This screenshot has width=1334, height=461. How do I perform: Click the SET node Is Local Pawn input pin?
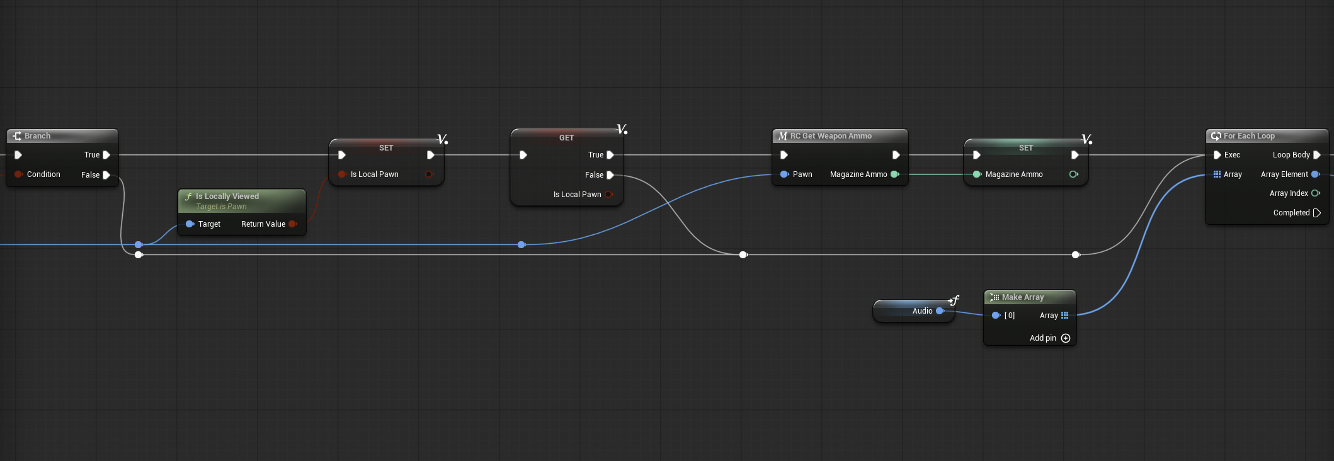[x=342, y=174]
